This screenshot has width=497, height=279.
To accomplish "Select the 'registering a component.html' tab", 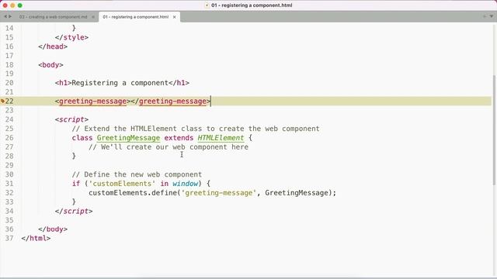I will [135, 17].
